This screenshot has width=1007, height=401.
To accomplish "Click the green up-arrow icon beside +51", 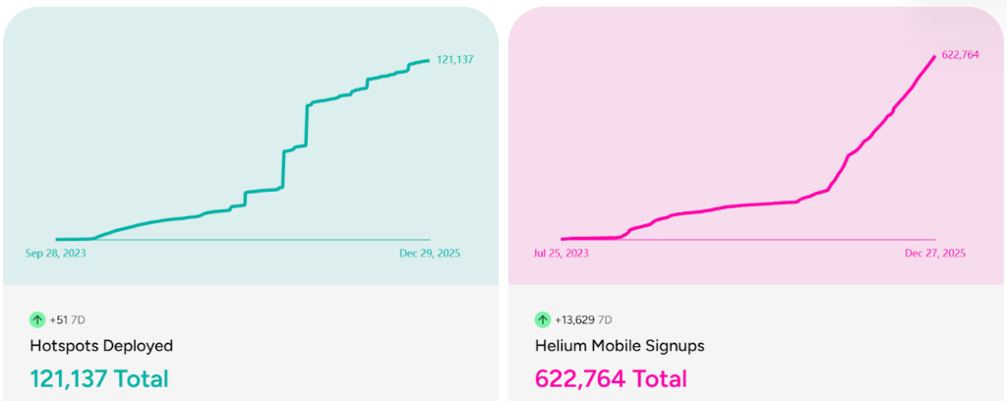I will [x=37, y=319].
